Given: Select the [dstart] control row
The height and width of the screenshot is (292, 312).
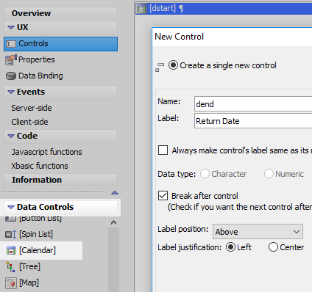Looking at the screenshot, I should tap(224, 9).
